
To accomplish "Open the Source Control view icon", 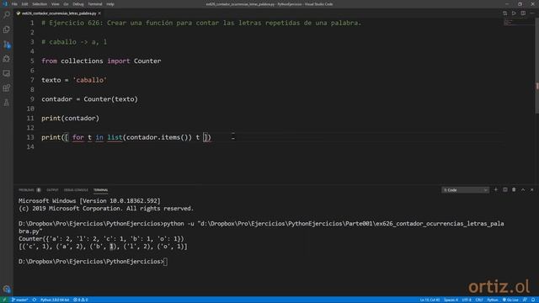I will coord(7,45).
